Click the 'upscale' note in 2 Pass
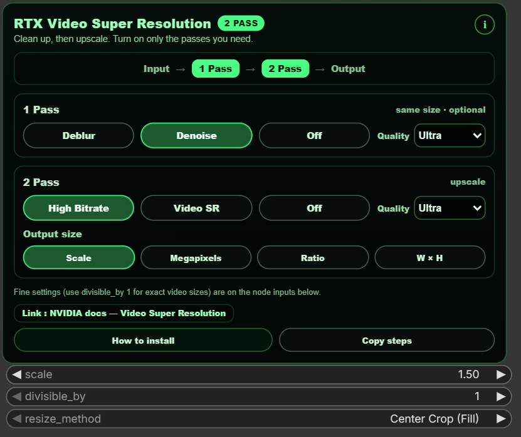The width and height of the screenshot is (521, 437). point(468,182)
